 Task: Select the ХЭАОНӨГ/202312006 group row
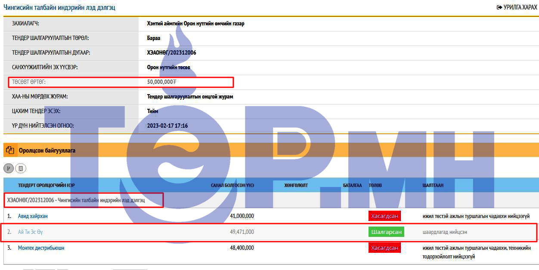click(76, 200)
